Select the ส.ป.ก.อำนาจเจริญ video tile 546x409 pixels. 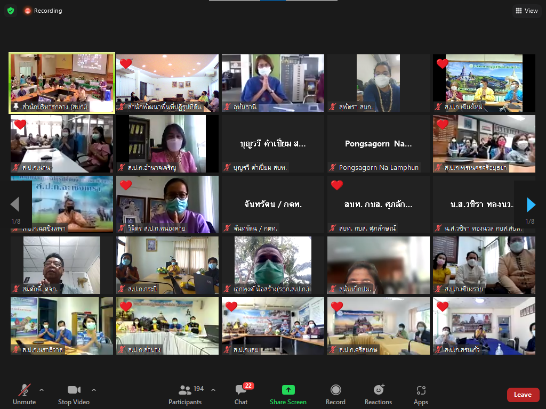(167, 144)
